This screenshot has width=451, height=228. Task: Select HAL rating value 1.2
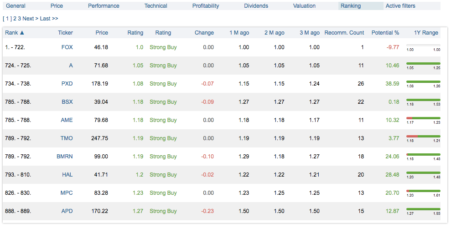(140, 175)
